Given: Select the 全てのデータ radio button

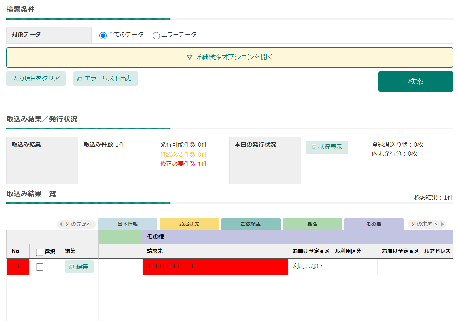Looking at the screenshot, I should coord(102,35).
